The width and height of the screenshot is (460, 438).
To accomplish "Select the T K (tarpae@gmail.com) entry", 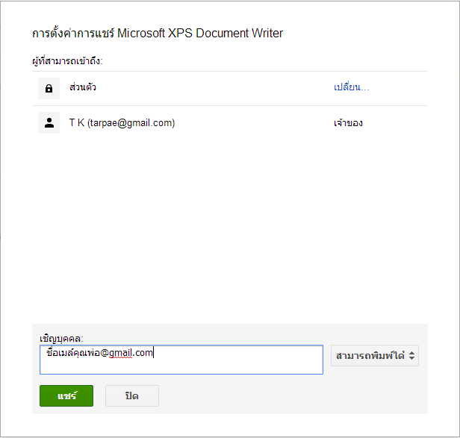I will click(122, 122).
